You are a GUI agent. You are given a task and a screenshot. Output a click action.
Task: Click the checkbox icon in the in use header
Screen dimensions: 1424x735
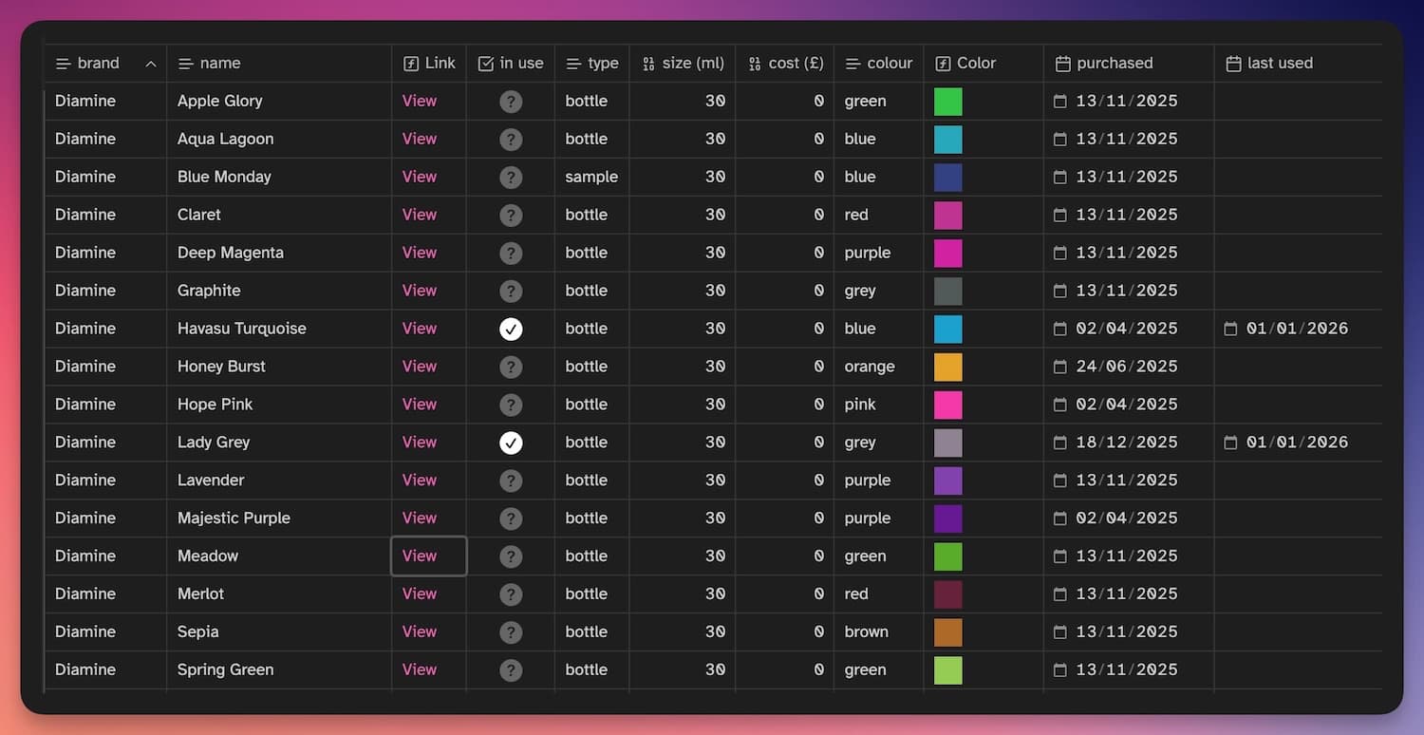pyautogui.click(x=486, y=64)
